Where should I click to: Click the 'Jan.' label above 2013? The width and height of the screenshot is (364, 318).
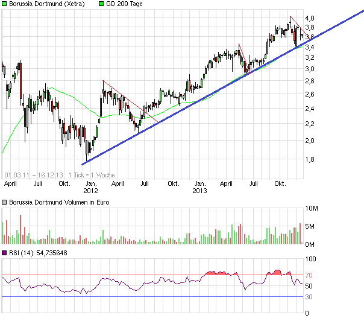coord(200,183)
